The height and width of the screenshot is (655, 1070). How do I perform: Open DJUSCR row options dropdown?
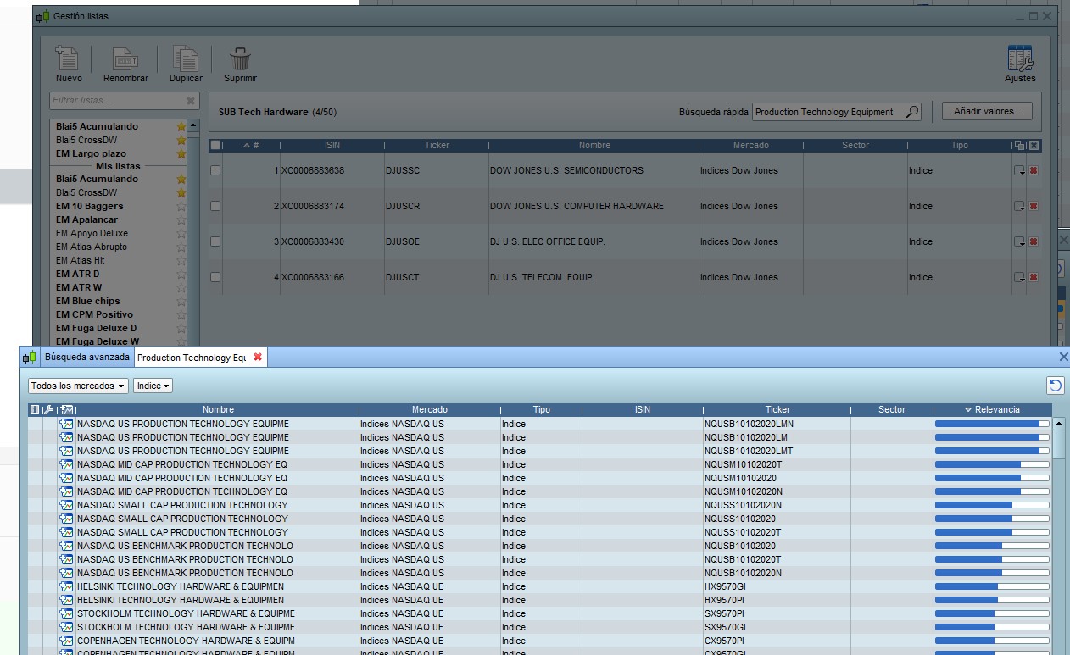pyautogui.click(x=1019, y=206)
